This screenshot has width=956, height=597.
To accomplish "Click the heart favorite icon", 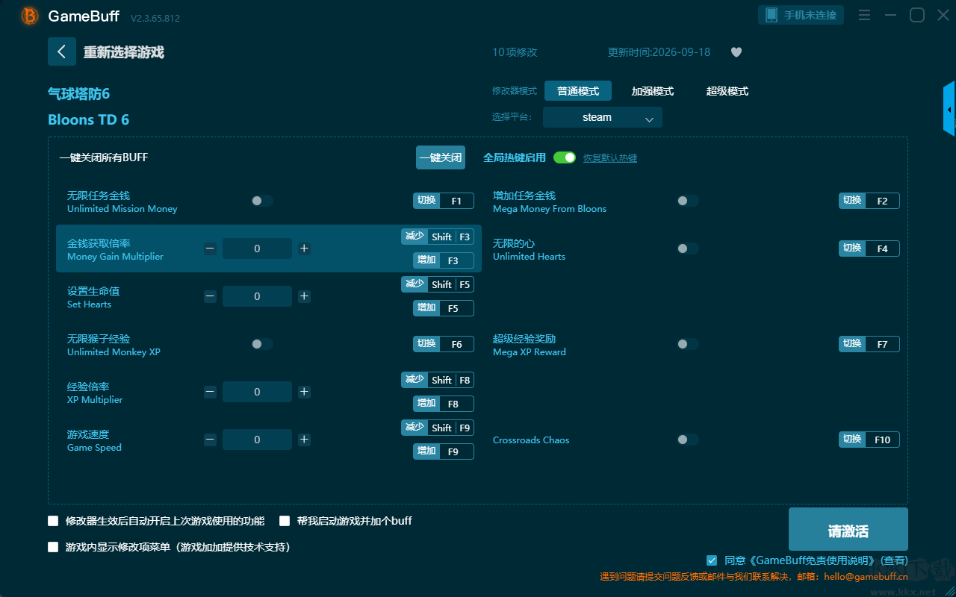I will click(736, 52).
